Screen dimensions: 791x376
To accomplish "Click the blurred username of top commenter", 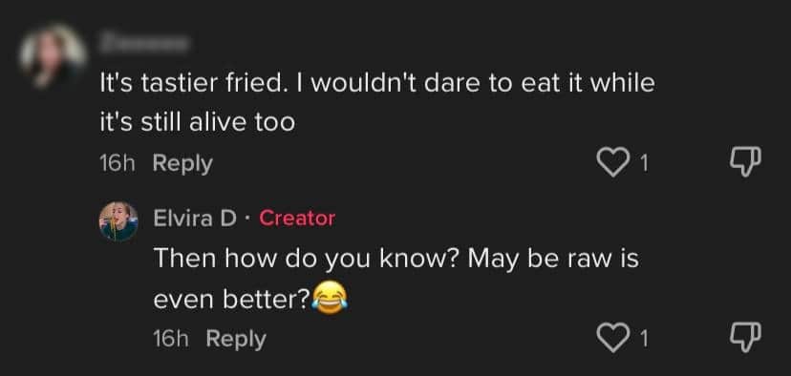I will (144, 43).
